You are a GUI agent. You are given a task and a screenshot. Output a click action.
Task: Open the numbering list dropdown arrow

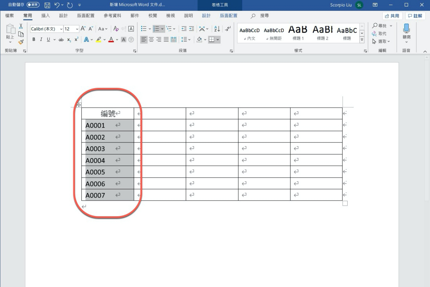point(162,29)
